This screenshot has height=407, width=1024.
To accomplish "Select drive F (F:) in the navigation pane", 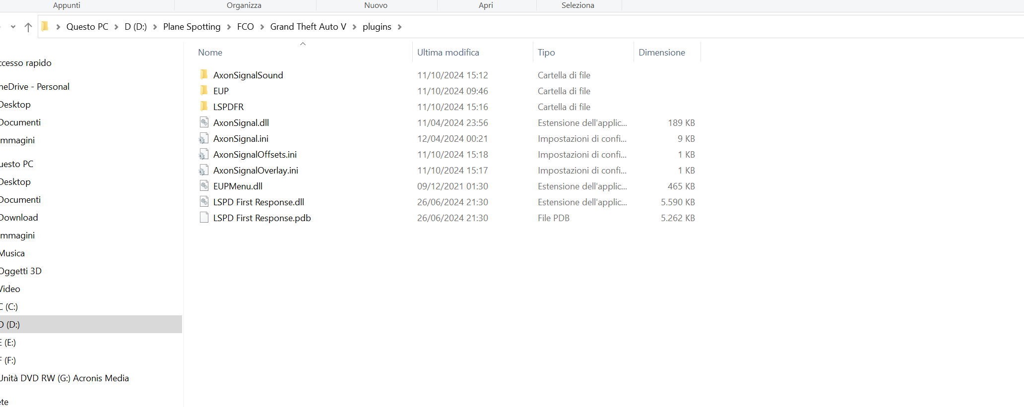I will tap(8, 360).
